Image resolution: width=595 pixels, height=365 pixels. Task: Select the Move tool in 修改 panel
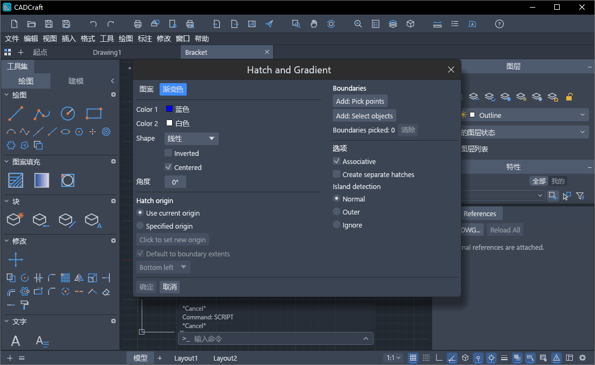click(x=16, y=260)
